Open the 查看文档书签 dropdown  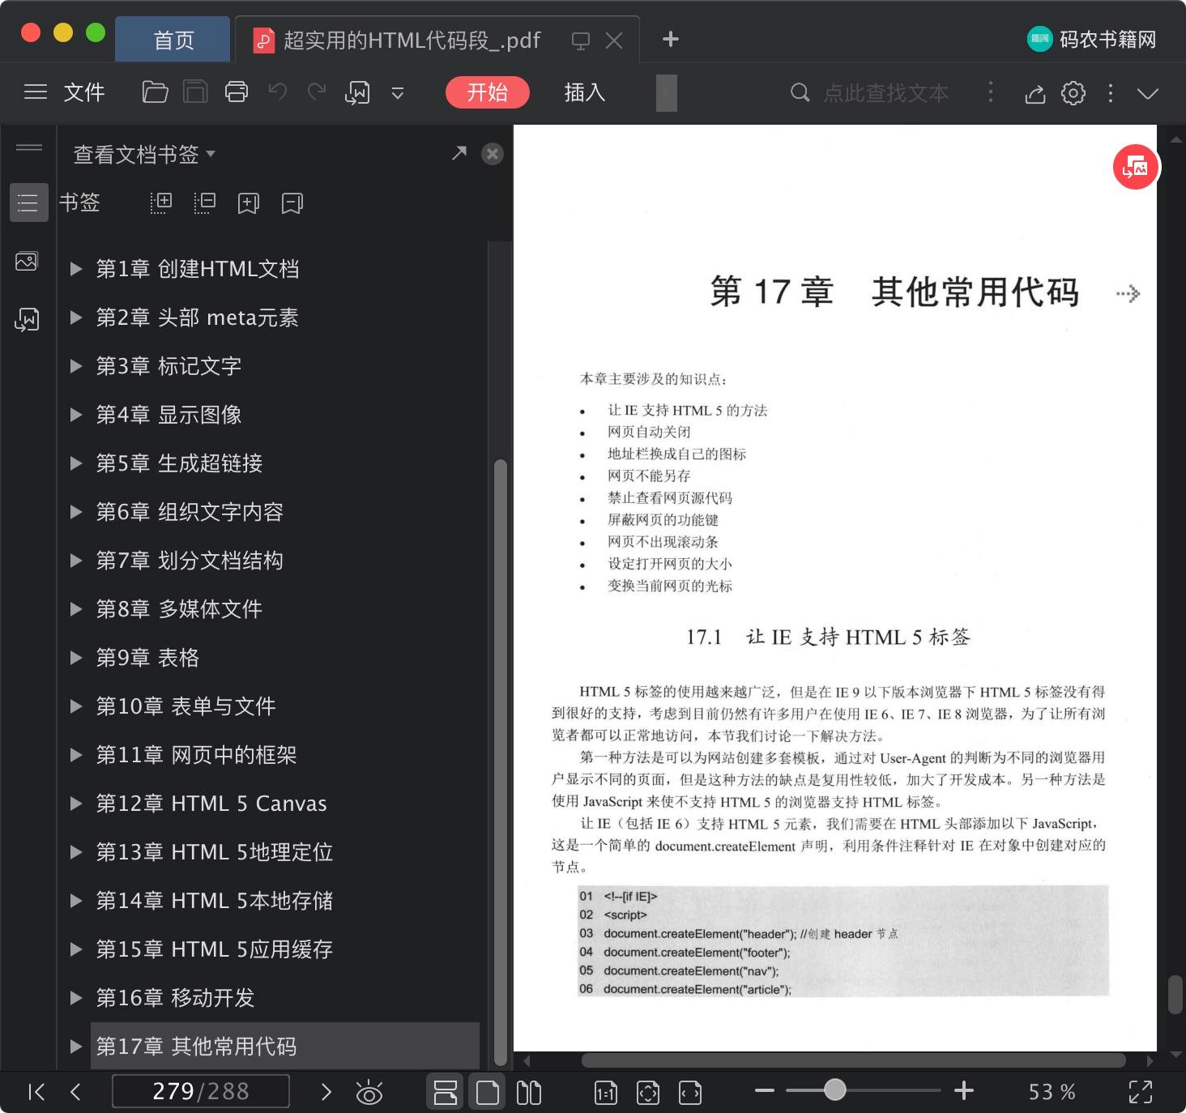click(x=144, y=154)
